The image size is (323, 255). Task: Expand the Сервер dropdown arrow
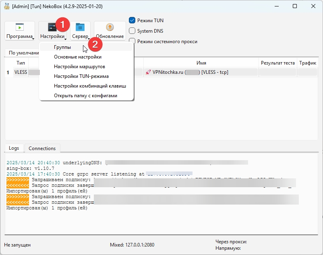89,38
